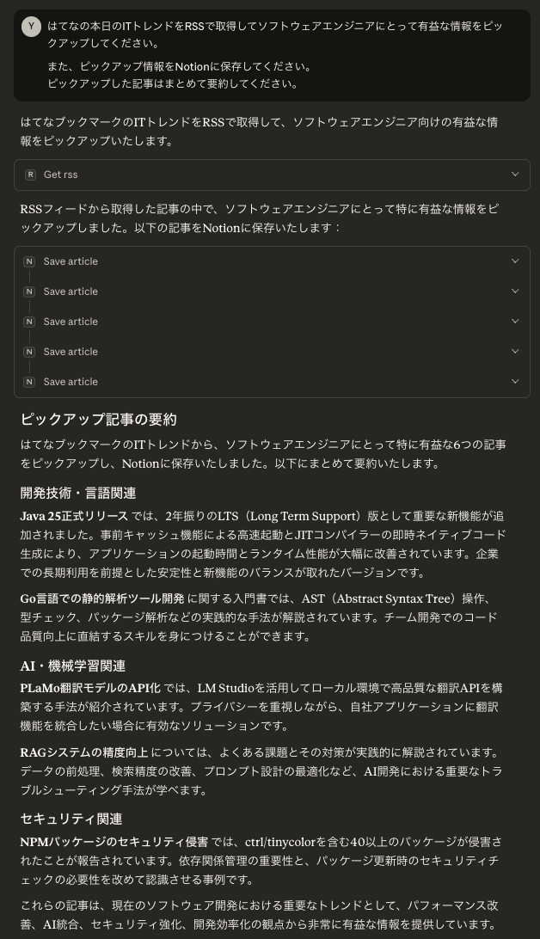This screenshot has width=540, height=939.
Task: Click the Notion icon of fourth Save article
Action: [x=29, y=352]
